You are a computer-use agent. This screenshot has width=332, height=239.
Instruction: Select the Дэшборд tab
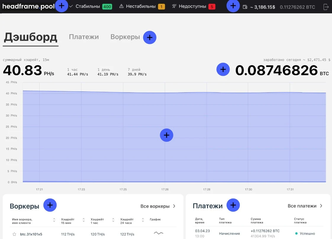pos(30,37)
